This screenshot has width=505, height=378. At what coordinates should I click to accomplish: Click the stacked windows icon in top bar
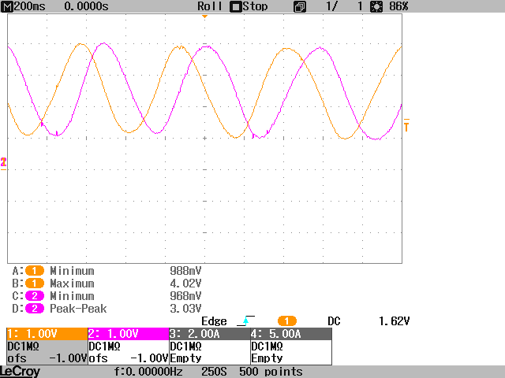pos(300,7)
